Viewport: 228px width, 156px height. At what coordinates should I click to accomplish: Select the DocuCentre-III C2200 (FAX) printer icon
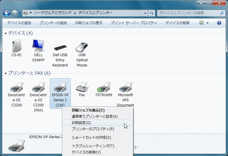38,87
